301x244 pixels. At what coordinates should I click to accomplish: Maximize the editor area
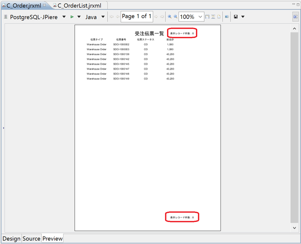point(298,4)
